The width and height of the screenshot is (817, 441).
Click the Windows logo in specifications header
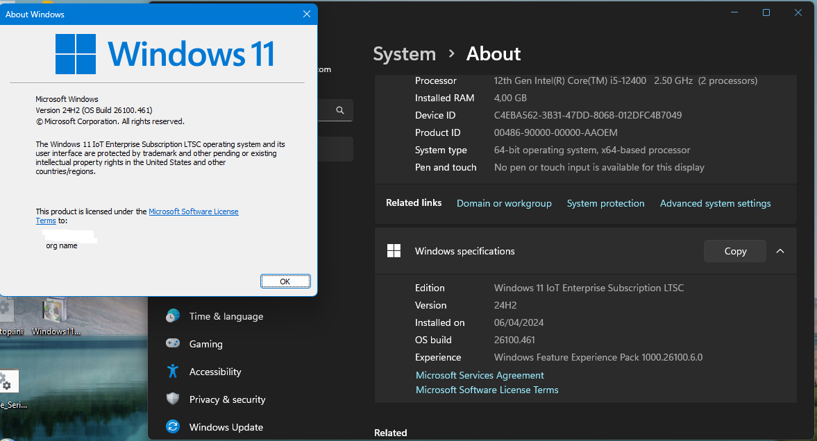tap(394, 251)
